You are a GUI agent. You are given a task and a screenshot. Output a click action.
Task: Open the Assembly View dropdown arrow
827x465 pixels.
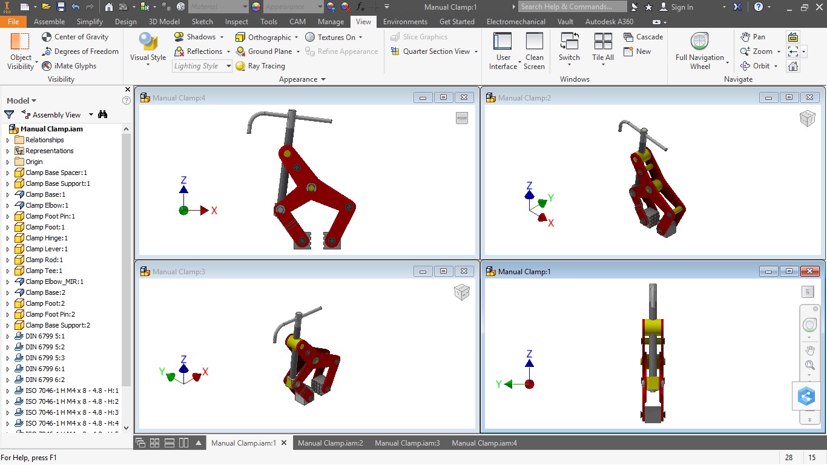click(x=91, y=114)
